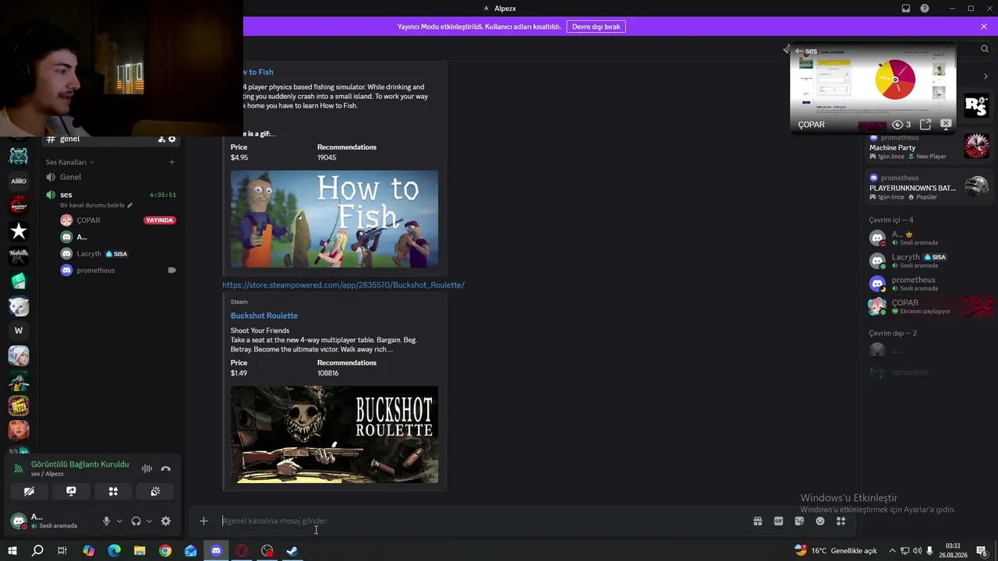Open the apps launcher in message bar
The height and width of the screenshot is (561, 998).
(x=841, y=521)
